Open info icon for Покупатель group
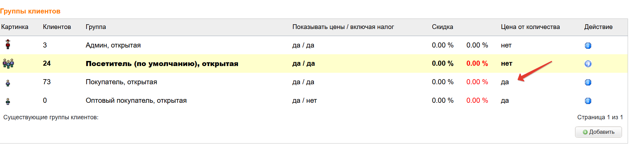The image size is (629, 157). 588,82
